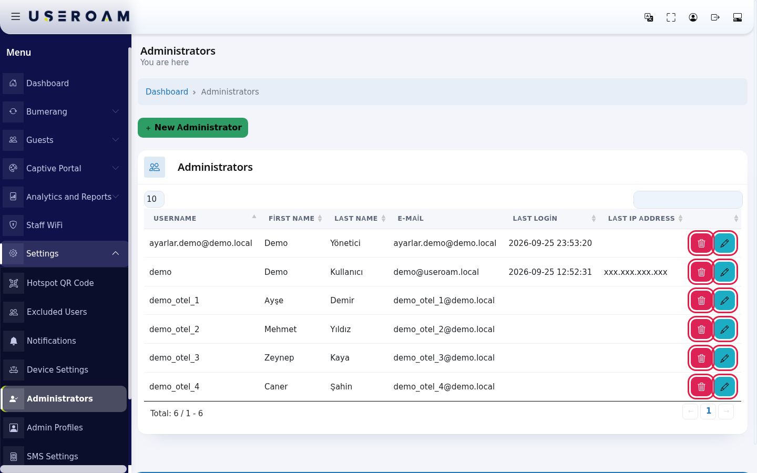757x473 pixels.
Task: Expand the Guests menu
Action: pyautogui.click(x=64, y=140)
